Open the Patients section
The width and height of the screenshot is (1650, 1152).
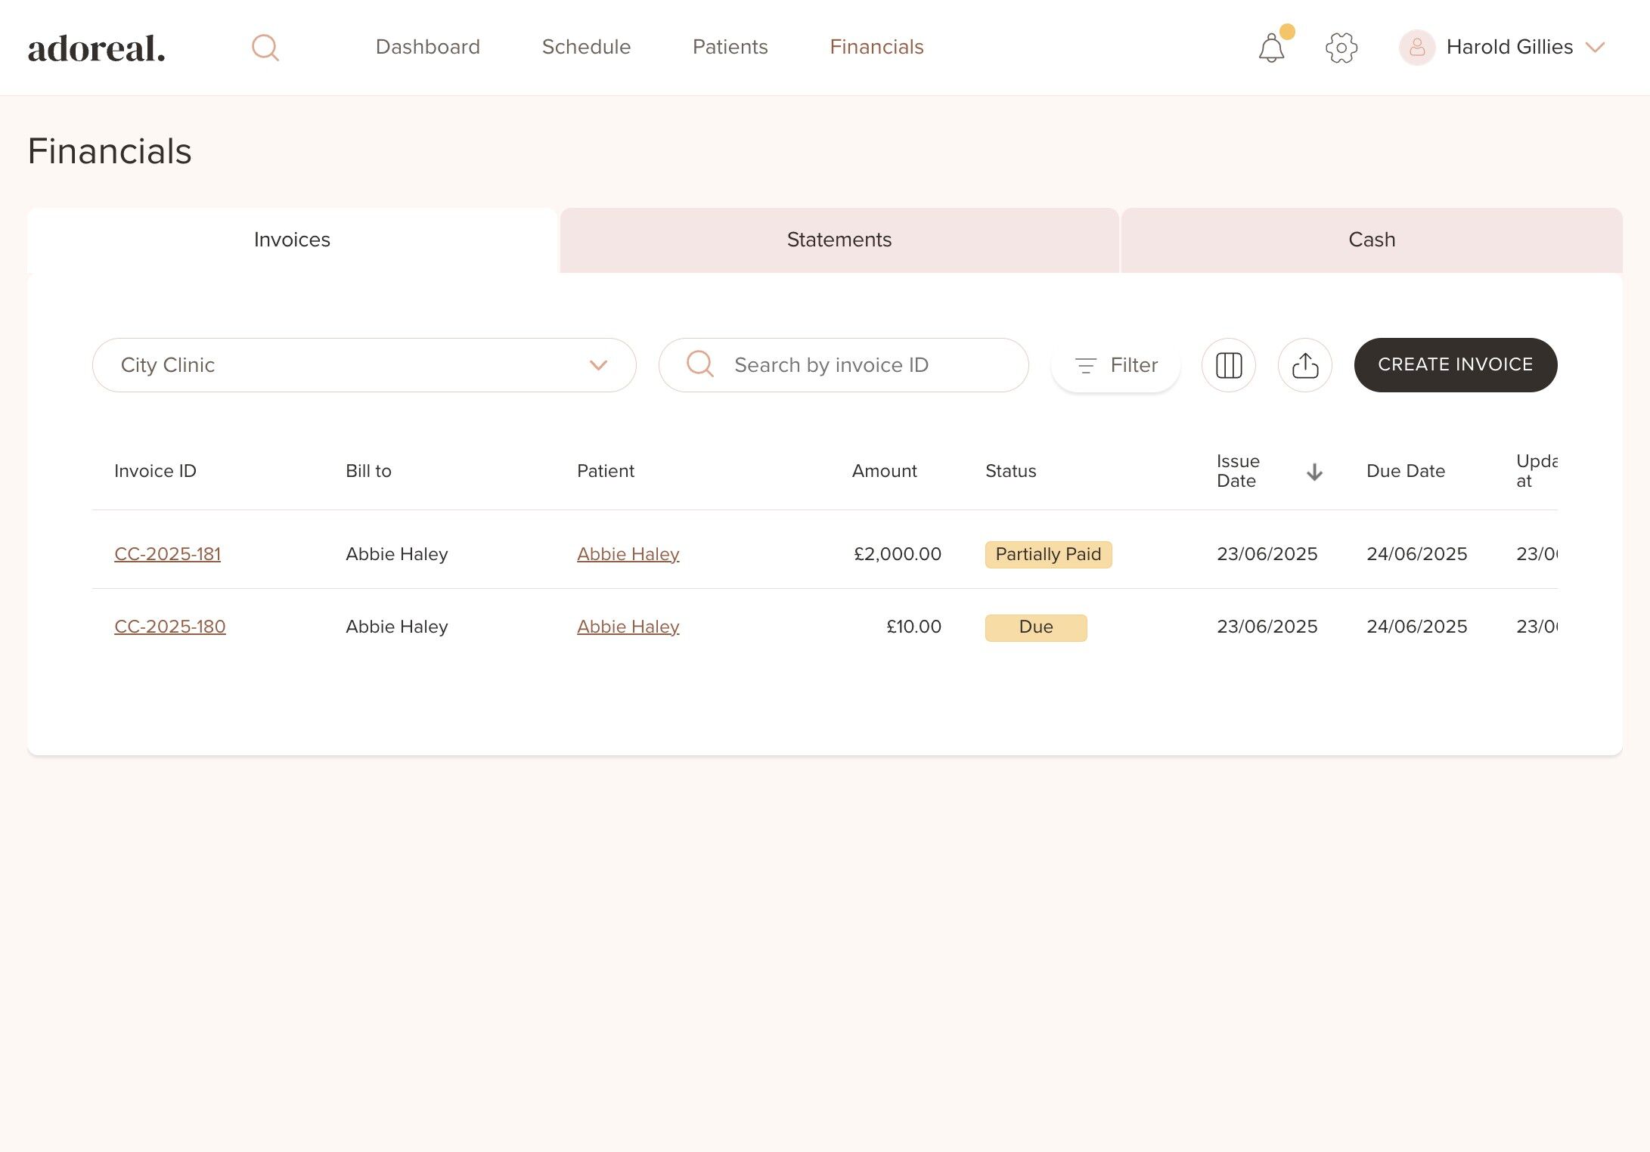[x=730, y=47]
